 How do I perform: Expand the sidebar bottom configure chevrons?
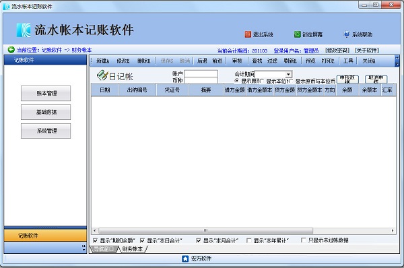(83, 248)
